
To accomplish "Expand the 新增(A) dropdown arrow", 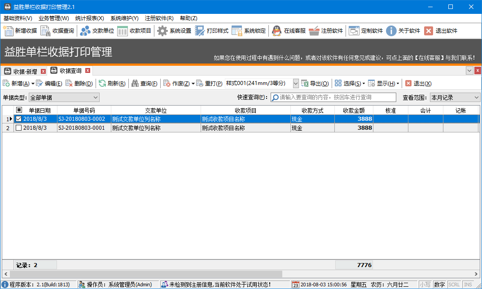I will coord(33,84).
